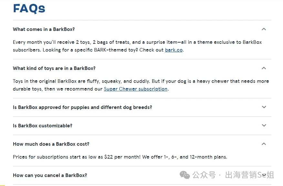Expand the "Is BarkBox customizable?" chevron

(264, 125)
